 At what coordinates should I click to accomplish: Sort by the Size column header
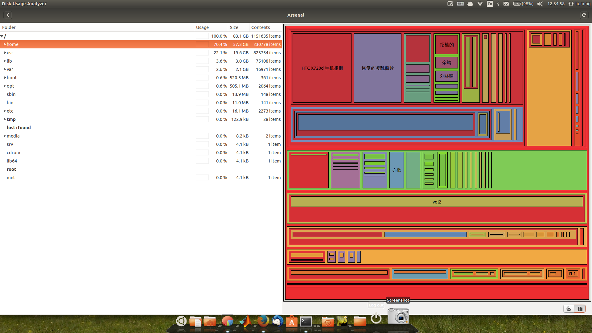(x=239, y=27)
